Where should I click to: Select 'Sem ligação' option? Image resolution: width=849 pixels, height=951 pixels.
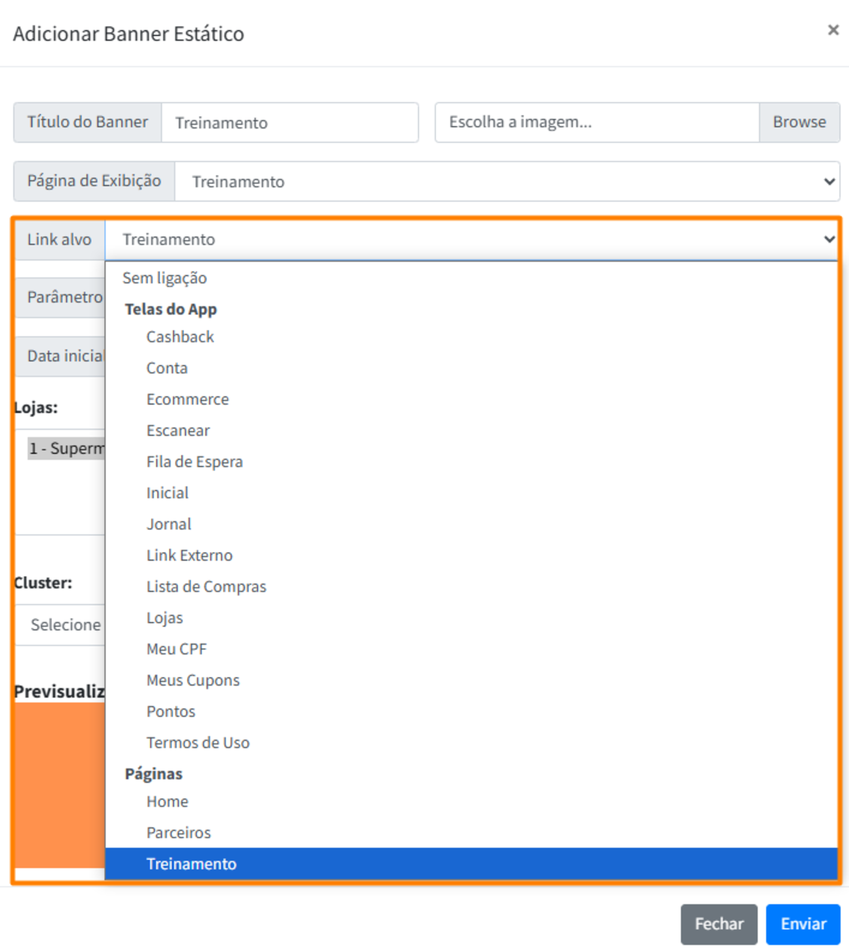tap(165, 278)
